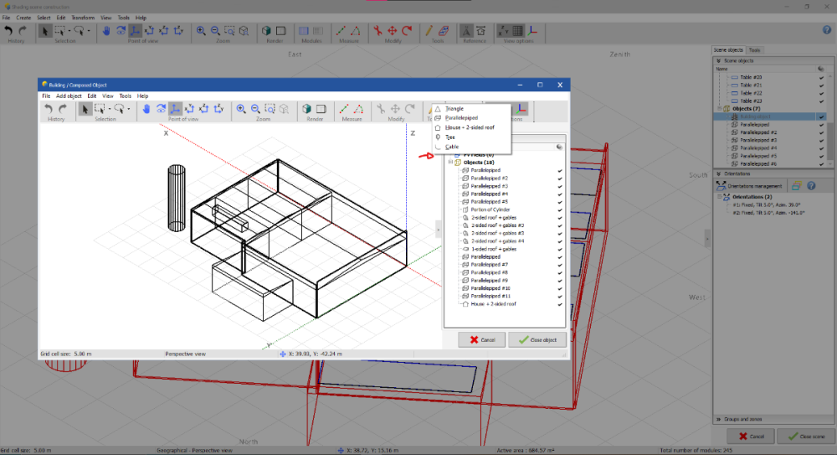Choose Cable from the open dropdown menu
This screenshot has height=455, width=837.
[x=452, y=147]
